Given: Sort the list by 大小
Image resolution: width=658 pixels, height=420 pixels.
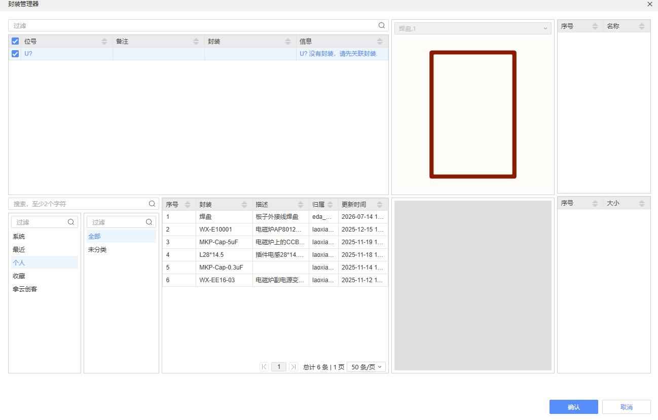Looking at the screenshot, I should (642, 204).
